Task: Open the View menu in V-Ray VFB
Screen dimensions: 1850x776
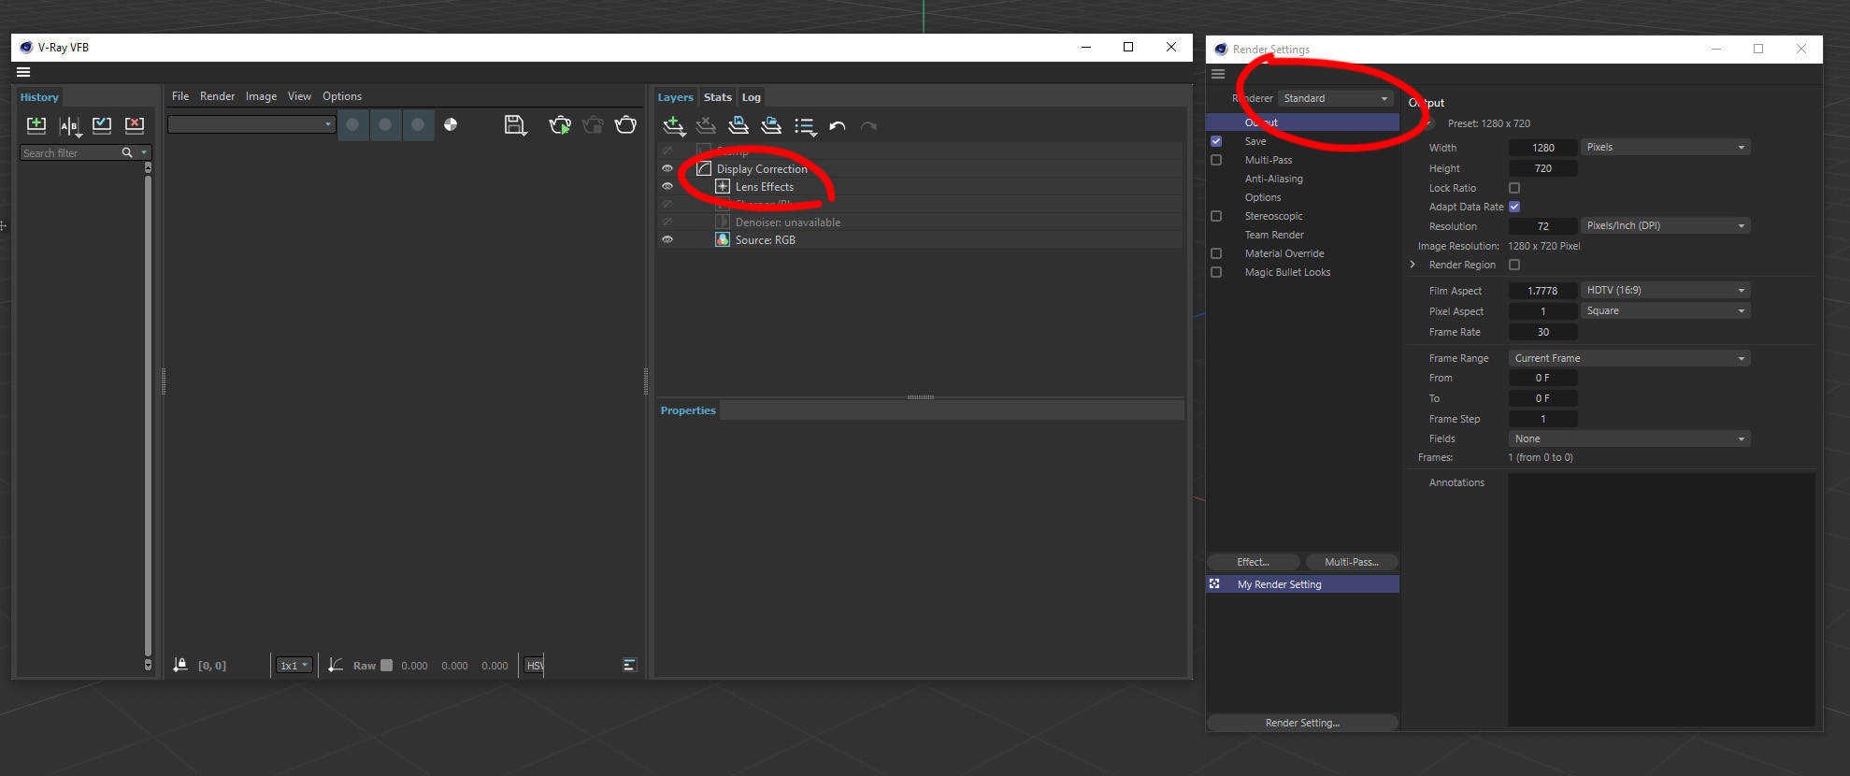Action: (x=299, y=96)
